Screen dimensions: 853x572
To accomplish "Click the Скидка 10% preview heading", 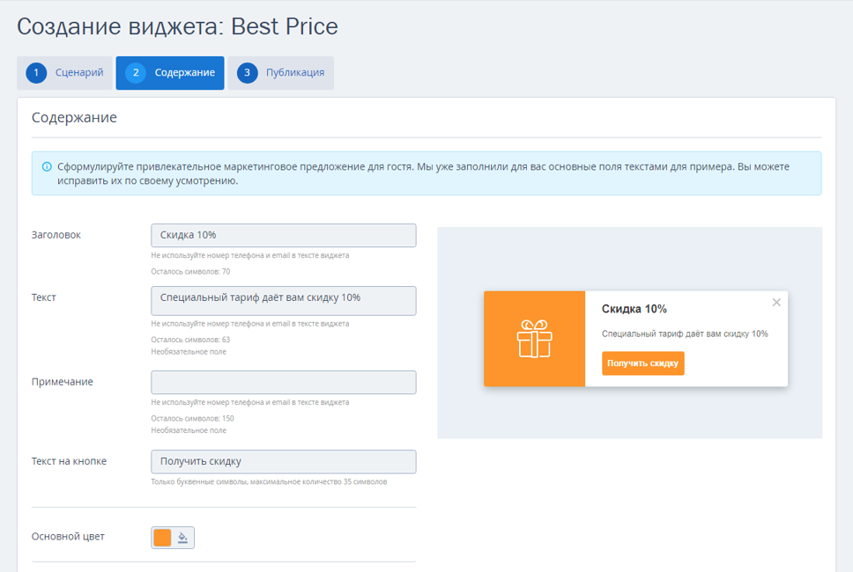I will [634, 309].
